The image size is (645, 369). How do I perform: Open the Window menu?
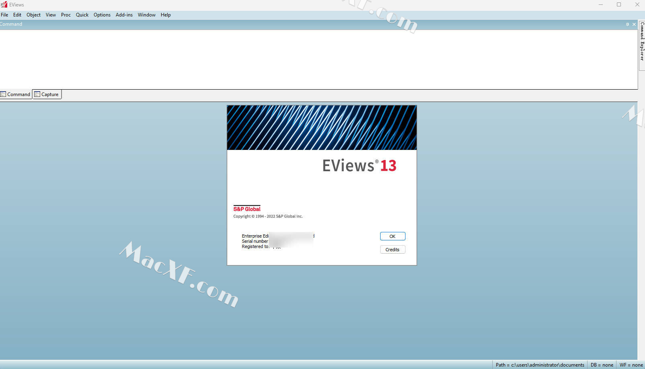point(146,15)
